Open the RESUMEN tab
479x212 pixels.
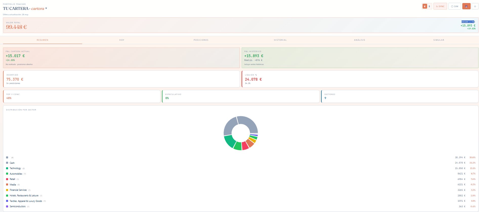click(x=43, y=40)
